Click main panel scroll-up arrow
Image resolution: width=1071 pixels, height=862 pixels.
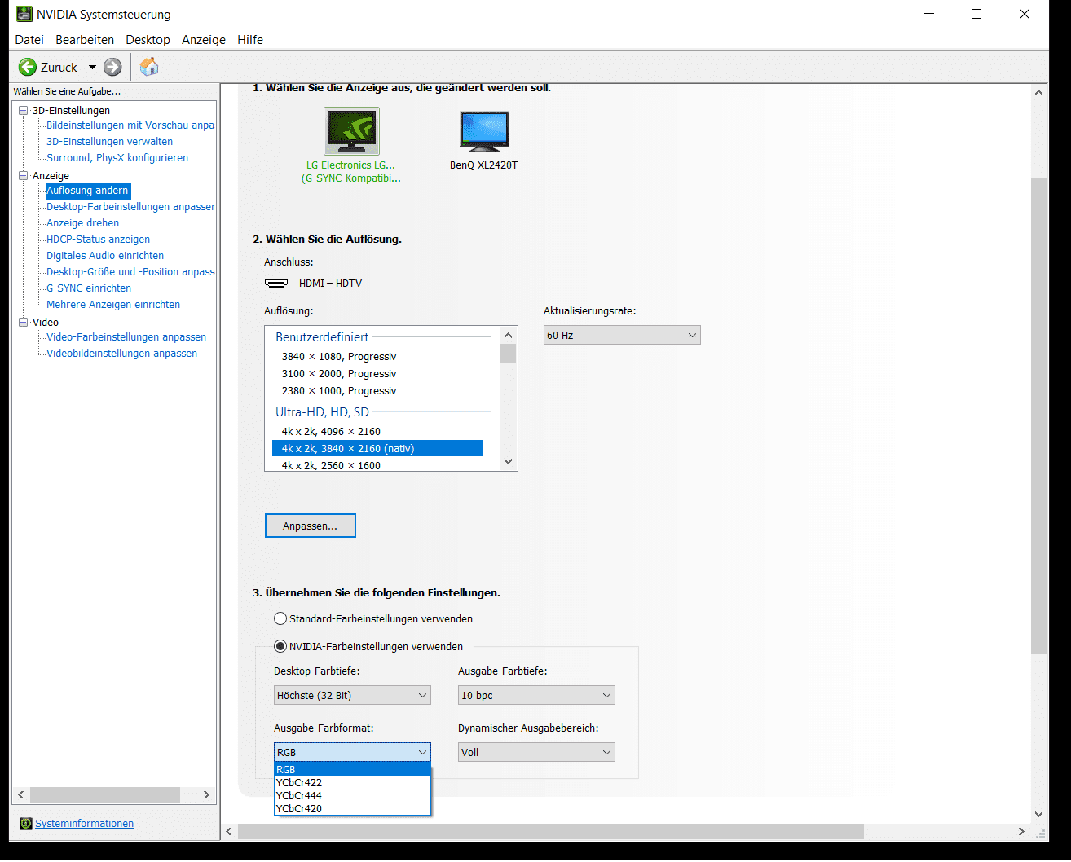1038,93
